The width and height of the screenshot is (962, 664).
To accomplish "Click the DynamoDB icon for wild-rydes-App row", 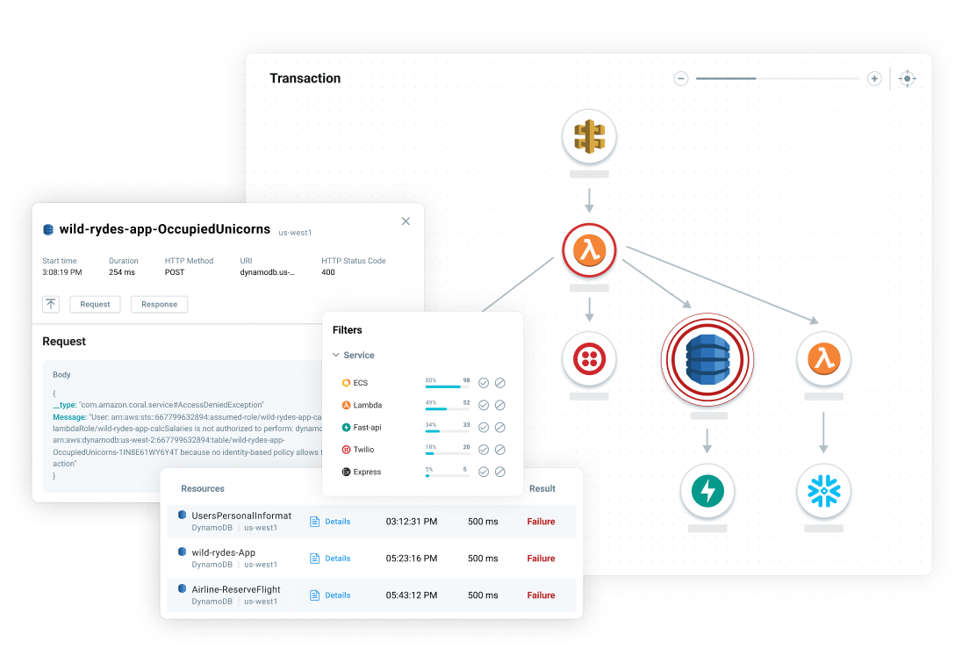I will (x=183, y=552).
